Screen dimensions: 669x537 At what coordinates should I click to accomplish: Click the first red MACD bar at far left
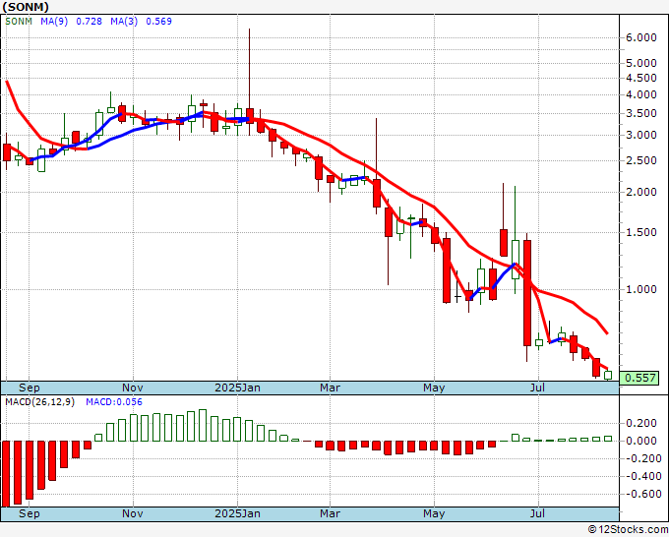(x=6, y=474)
